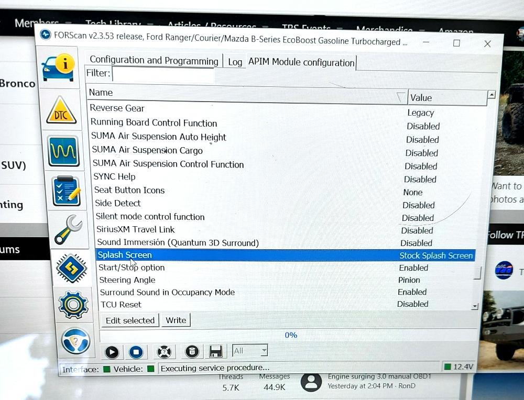The height and width of the screenshot is (400, 524).
Task: Click the save floppy disk icon
Action: click(215, 351)
